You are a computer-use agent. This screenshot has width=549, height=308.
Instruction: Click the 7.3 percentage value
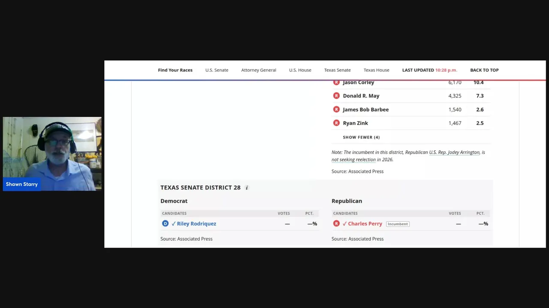[480, 96]
